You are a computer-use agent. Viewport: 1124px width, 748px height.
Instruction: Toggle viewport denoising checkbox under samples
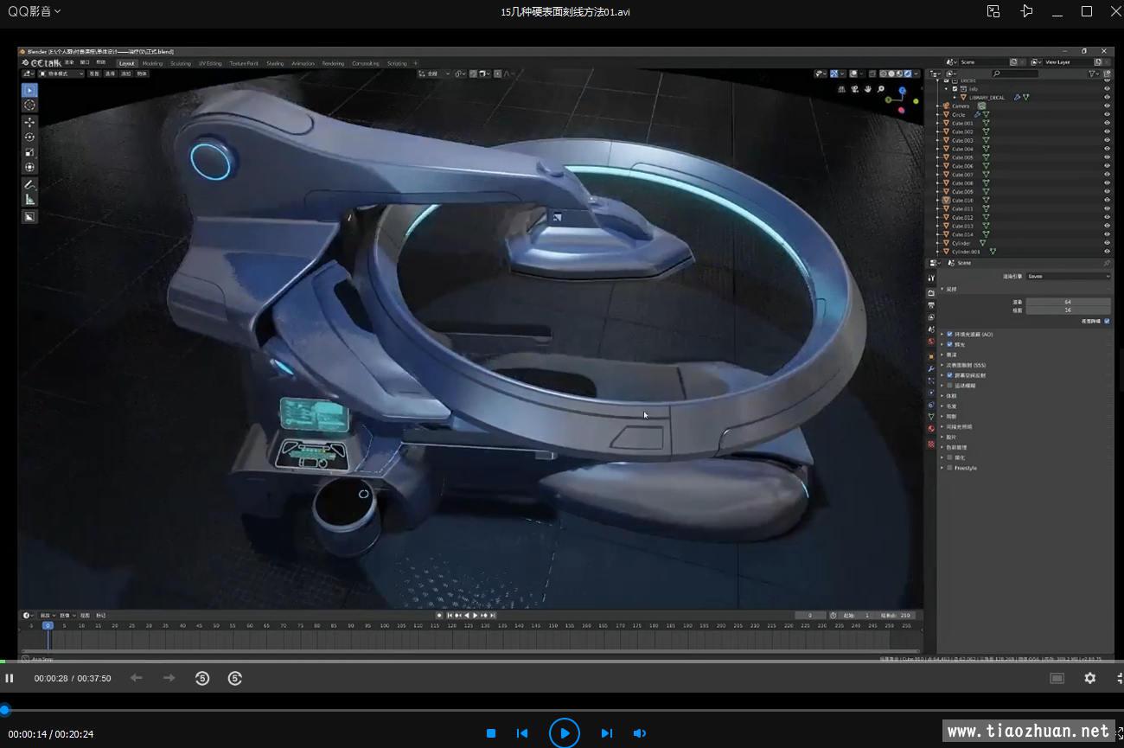[1107, 321]
